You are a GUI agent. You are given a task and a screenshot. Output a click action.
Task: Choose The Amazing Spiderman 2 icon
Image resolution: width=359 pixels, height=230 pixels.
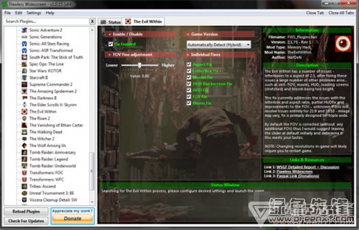click(25, 91)
